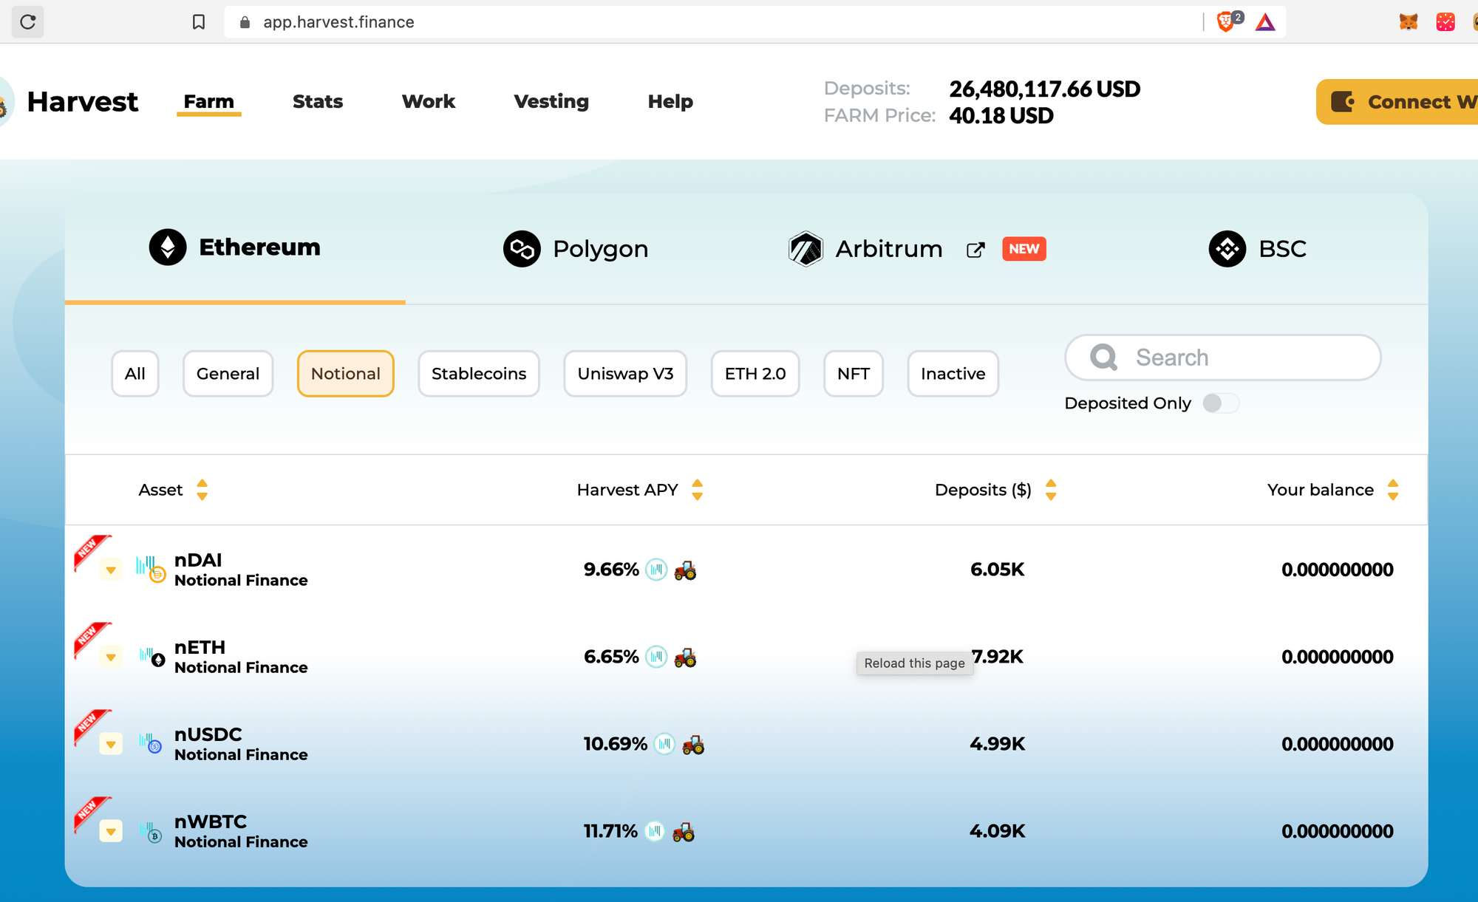
Task: Enable the Inactive vaults filter
Action: 953,374
